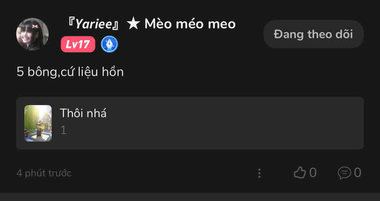
Task: Tap the "4 phút trước" timestamp
Action: (44, 173)
